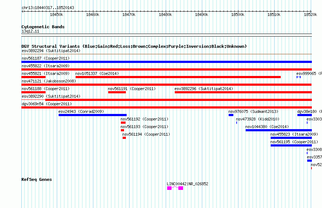The image size is (322, 208).
Task: Open the nsv561194 (Cooper2011) variant label
Action: pos(146,134)
